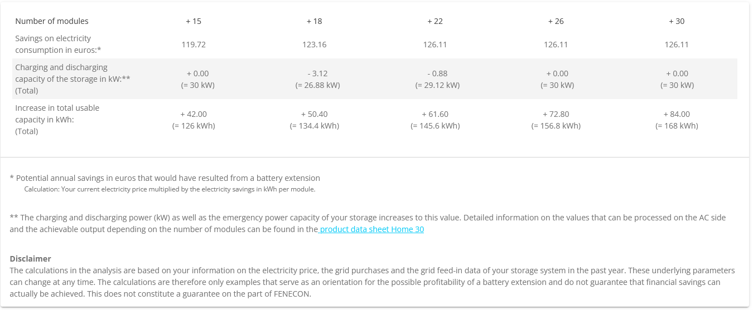Click the Number of modules row label
Screen dimensions: 753x310
coord(52,21)
